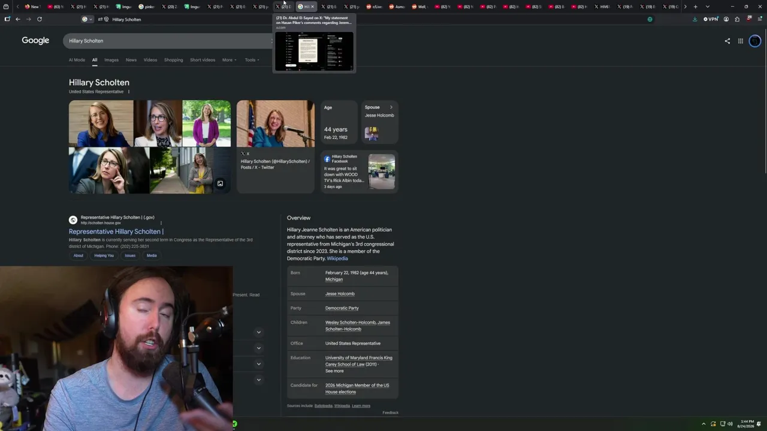Image resolution: width=767 pixels, height=431 pixels.
Task: Open the browser main menu icon
Action: (760, 19)
